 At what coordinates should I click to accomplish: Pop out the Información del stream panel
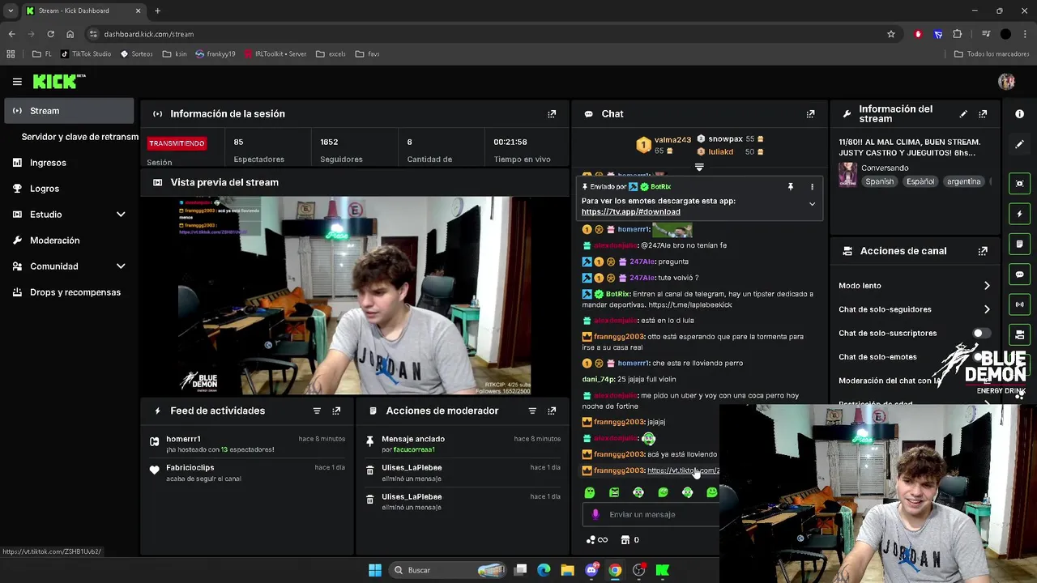tap(983, 114)
